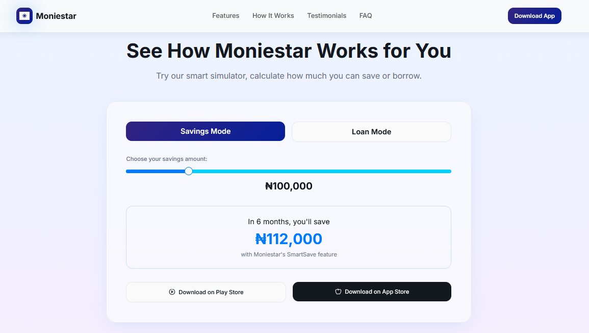Screen dimensions: 589x333
Task: Switch to Loan Mode
Action: point(371,131)
